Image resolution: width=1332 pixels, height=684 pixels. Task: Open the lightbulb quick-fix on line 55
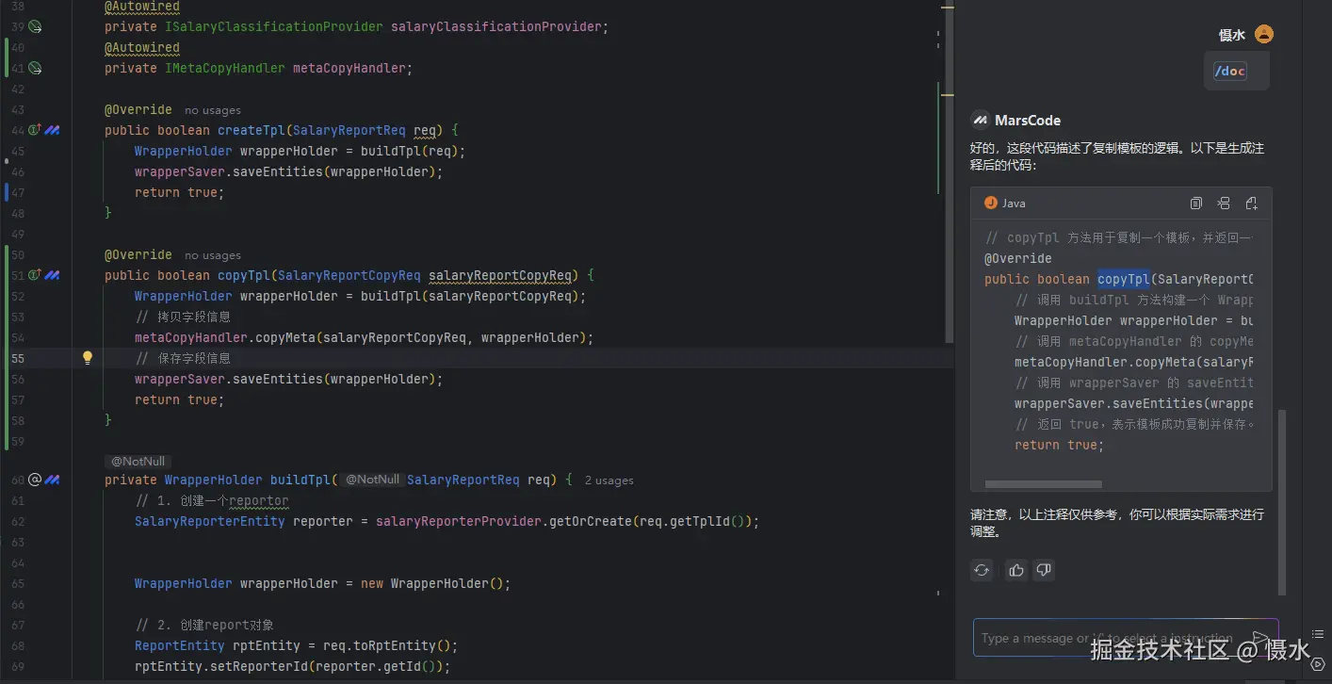88,358
